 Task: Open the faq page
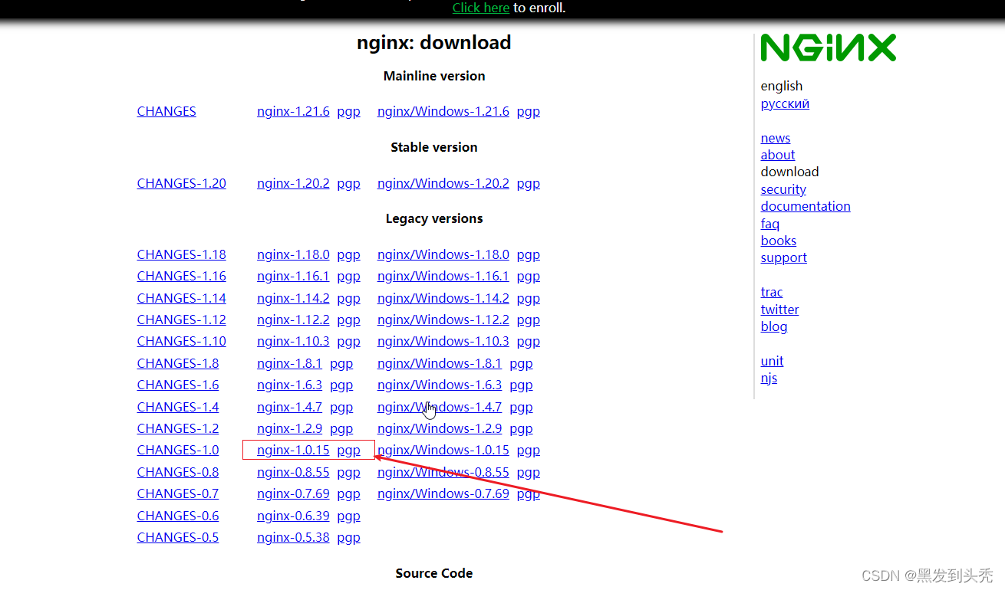[770, 224]
